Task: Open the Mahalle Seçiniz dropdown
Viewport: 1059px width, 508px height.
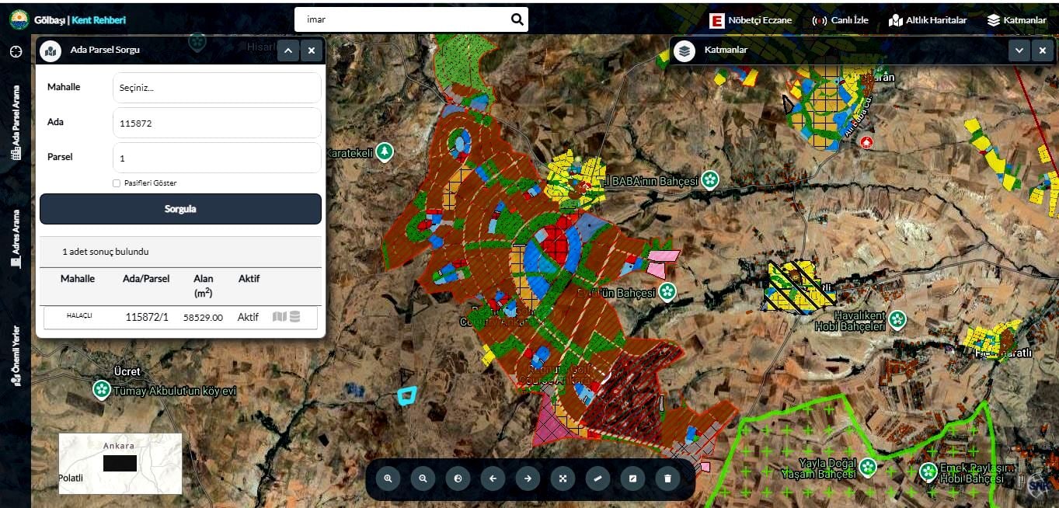Action: coord(217,88)
